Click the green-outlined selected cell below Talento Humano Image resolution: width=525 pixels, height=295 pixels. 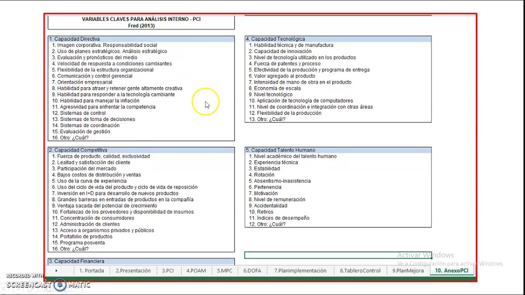pos(338,255)
